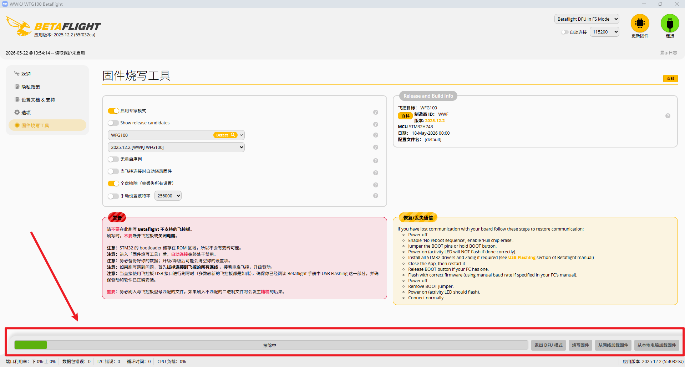
Task: Toggle 当飞控连接时自动烧录固件 switch
Action: pyautogui.click(x=113, y=171)
